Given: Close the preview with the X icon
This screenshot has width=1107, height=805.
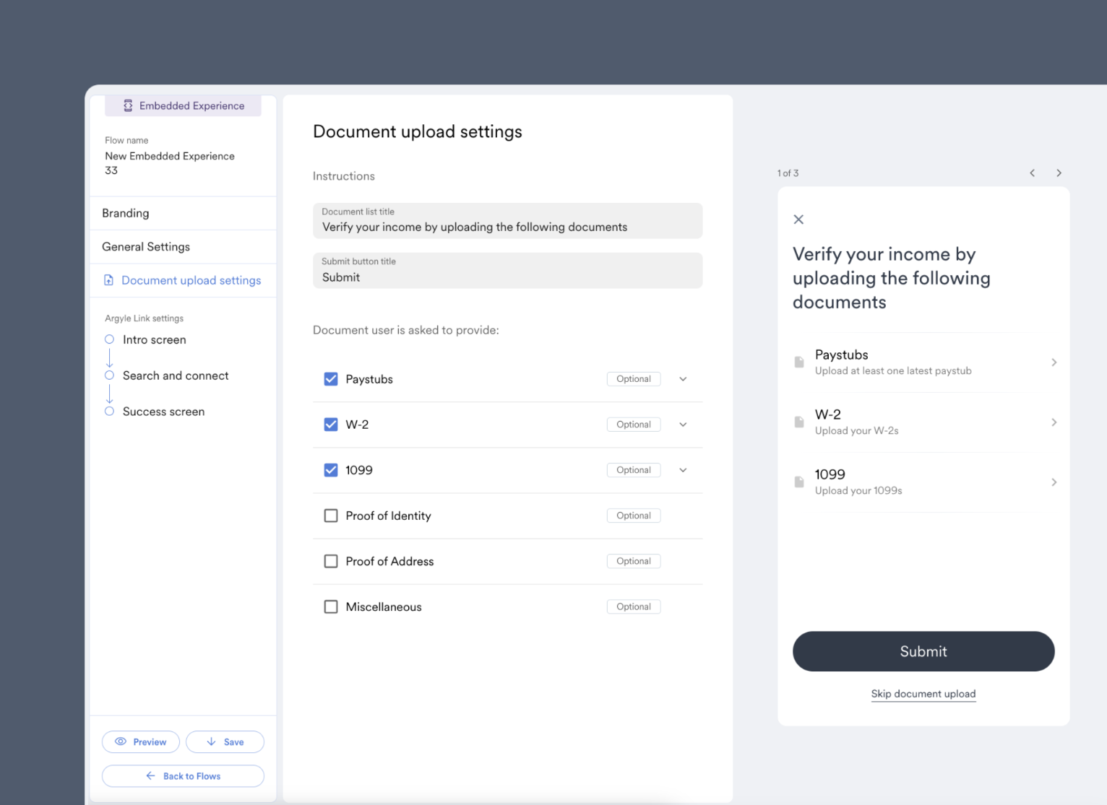Looking at the screenshot, I should pos(798,219).
